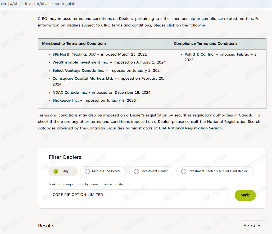Click 'imposed on January 8, 2025' text
Screen dimensions: 272x234
point(110,100)
